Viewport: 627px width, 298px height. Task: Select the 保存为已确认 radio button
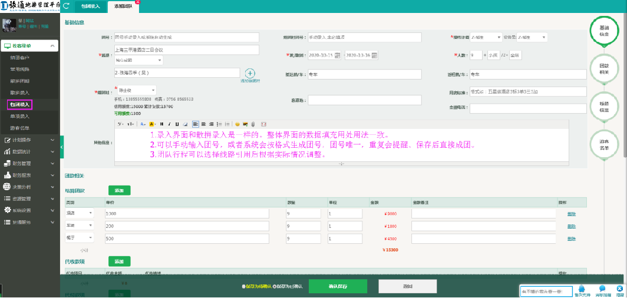275,286
